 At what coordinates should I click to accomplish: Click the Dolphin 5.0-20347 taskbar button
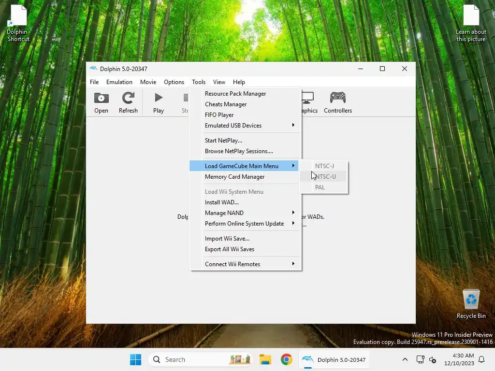[x=334, y=359]
